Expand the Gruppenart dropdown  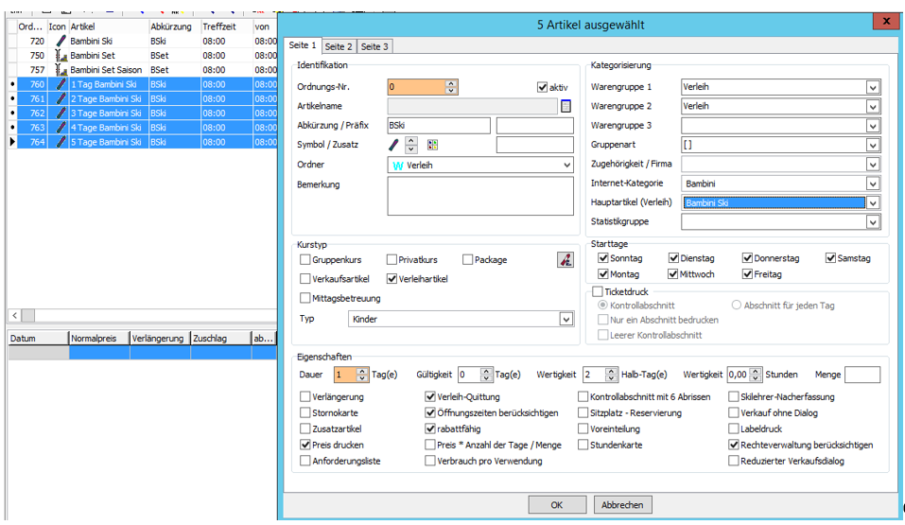873,145
